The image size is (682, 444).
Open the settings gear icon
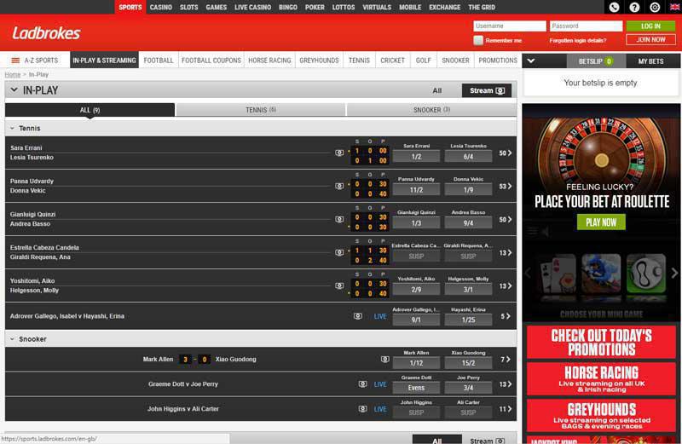(x=655, y=7)
